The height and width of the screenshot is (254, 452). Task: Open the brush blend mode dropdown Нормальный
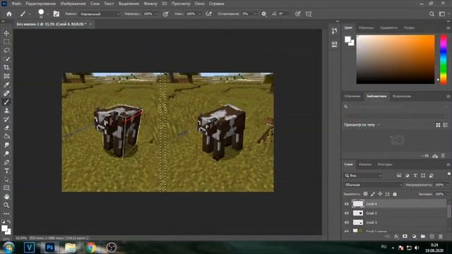pos(100,14)
